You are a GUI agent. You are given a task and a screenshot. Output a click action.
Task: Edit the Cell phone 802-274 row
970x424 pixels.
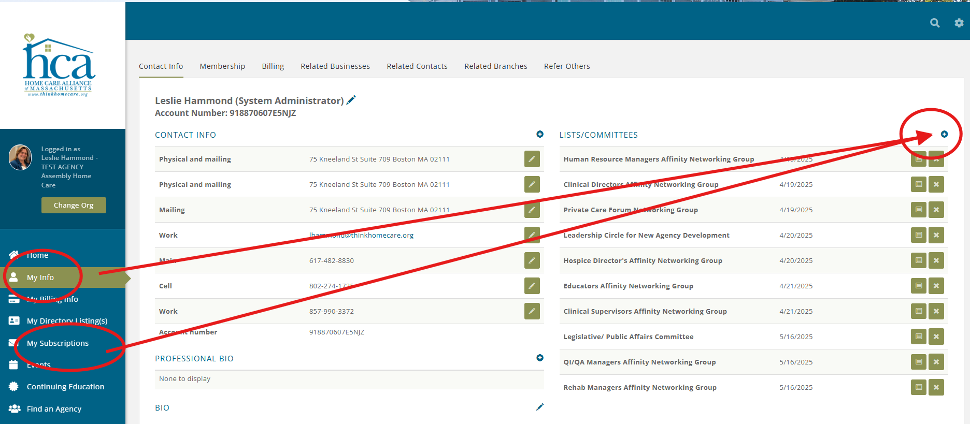[532, 286]
